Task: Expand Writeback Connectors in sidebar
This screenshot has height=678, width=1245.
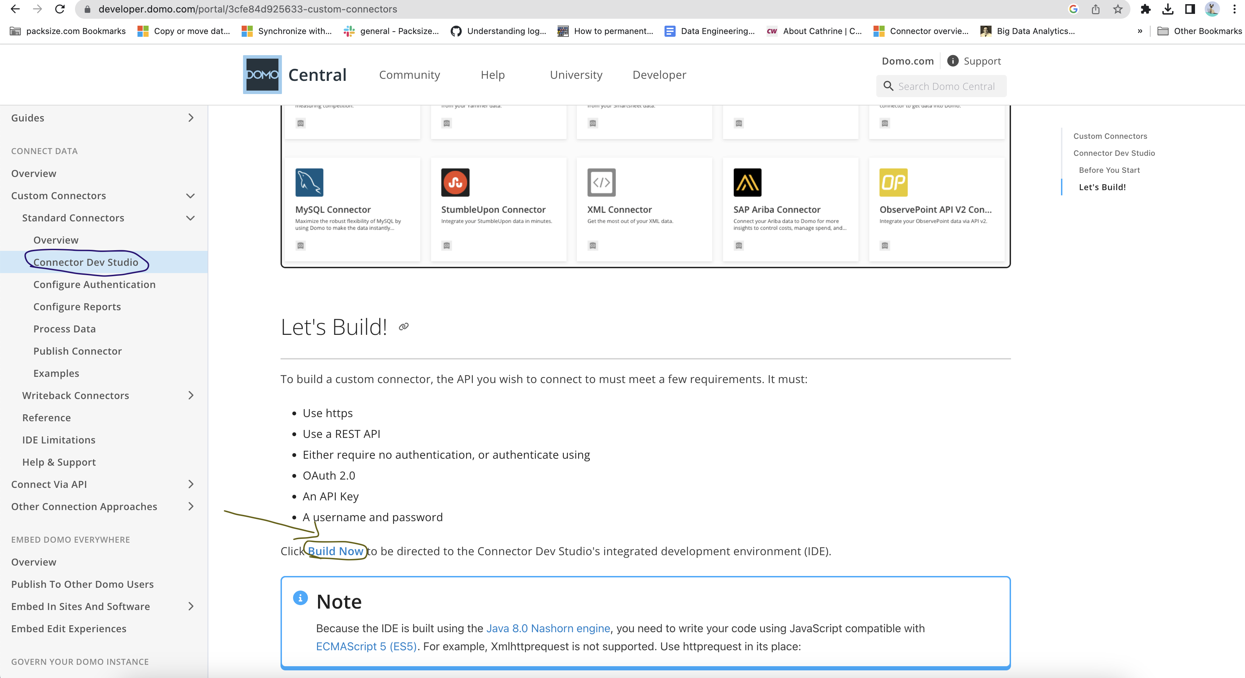Action: point(191,396)
